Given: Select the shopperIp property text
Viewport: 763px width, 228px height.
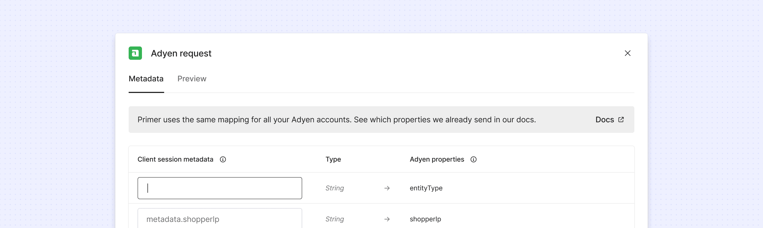Looking at the screenshot, I should [425, 219].
